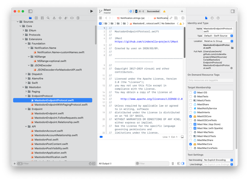
Task: Toggle iMast iOS target membership
Action: pyautogui.click(x=190, y=92)
